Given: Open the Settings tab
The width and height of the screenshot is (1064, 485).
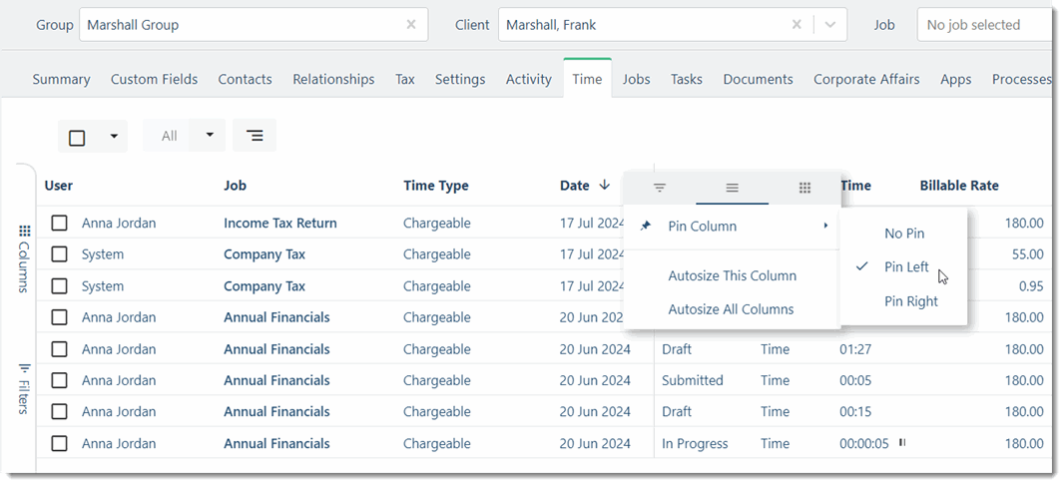Looking at the screenshot, I should point(460,80).
